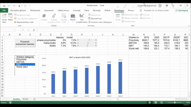The height and width of the screenshot is (107, 191).
Task: Click the vertical scrollbar down arrow
Action: (189, 96)
